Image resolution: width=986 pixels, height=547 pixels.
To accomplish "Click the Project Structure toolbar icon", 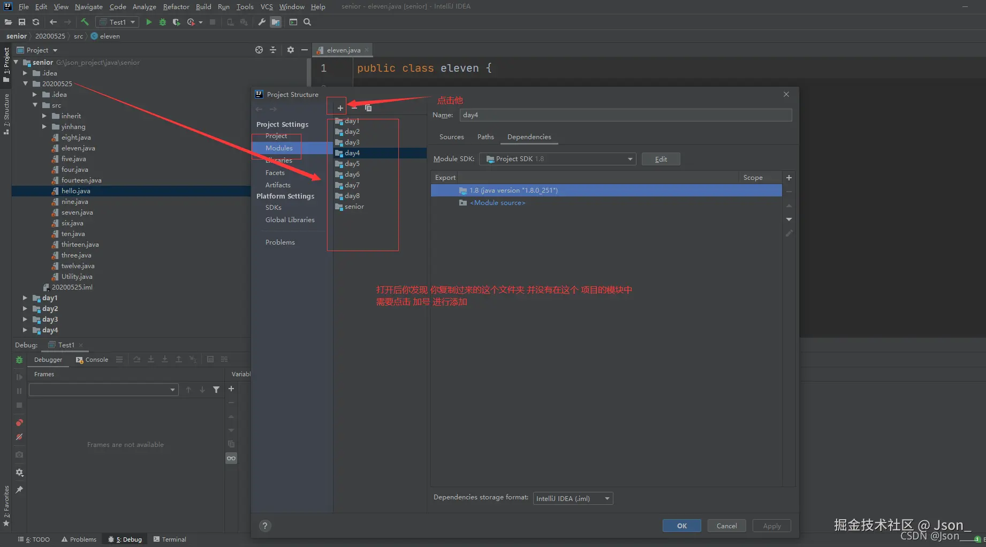I will [x=276, y=22].
